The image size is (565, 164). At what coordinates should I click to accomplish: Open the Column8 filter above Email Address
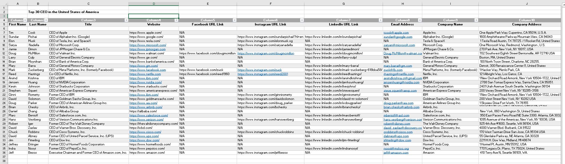click(x=420, y=20)
